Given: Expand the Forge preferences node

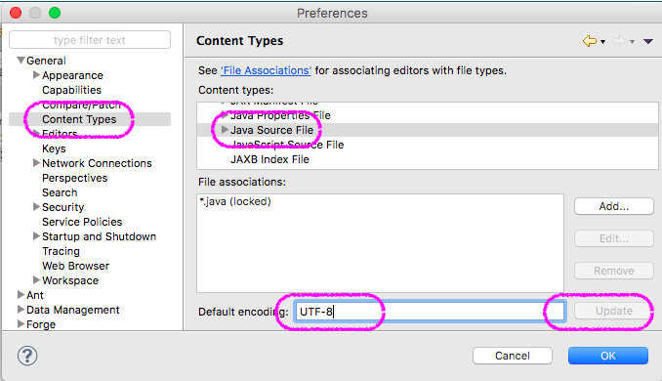Looking at the screenshot, I should [21, 324].
